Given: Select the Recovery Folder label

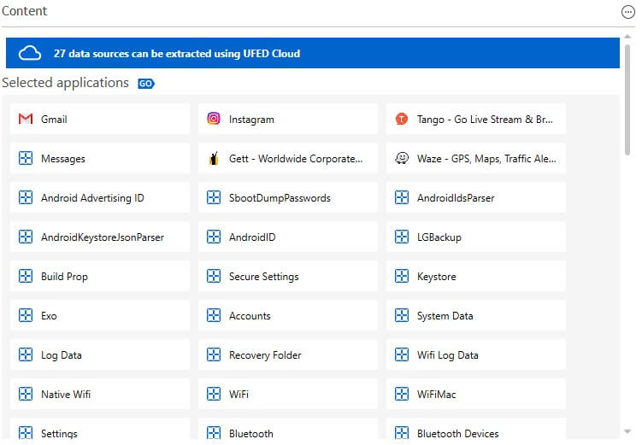Looking at the screenshot, I should (265, 355).
